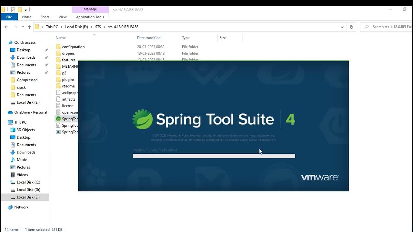Sort by Date modified column
Image resolution: width=413 pixels, height=232 pixels.
tap(149, 38)
